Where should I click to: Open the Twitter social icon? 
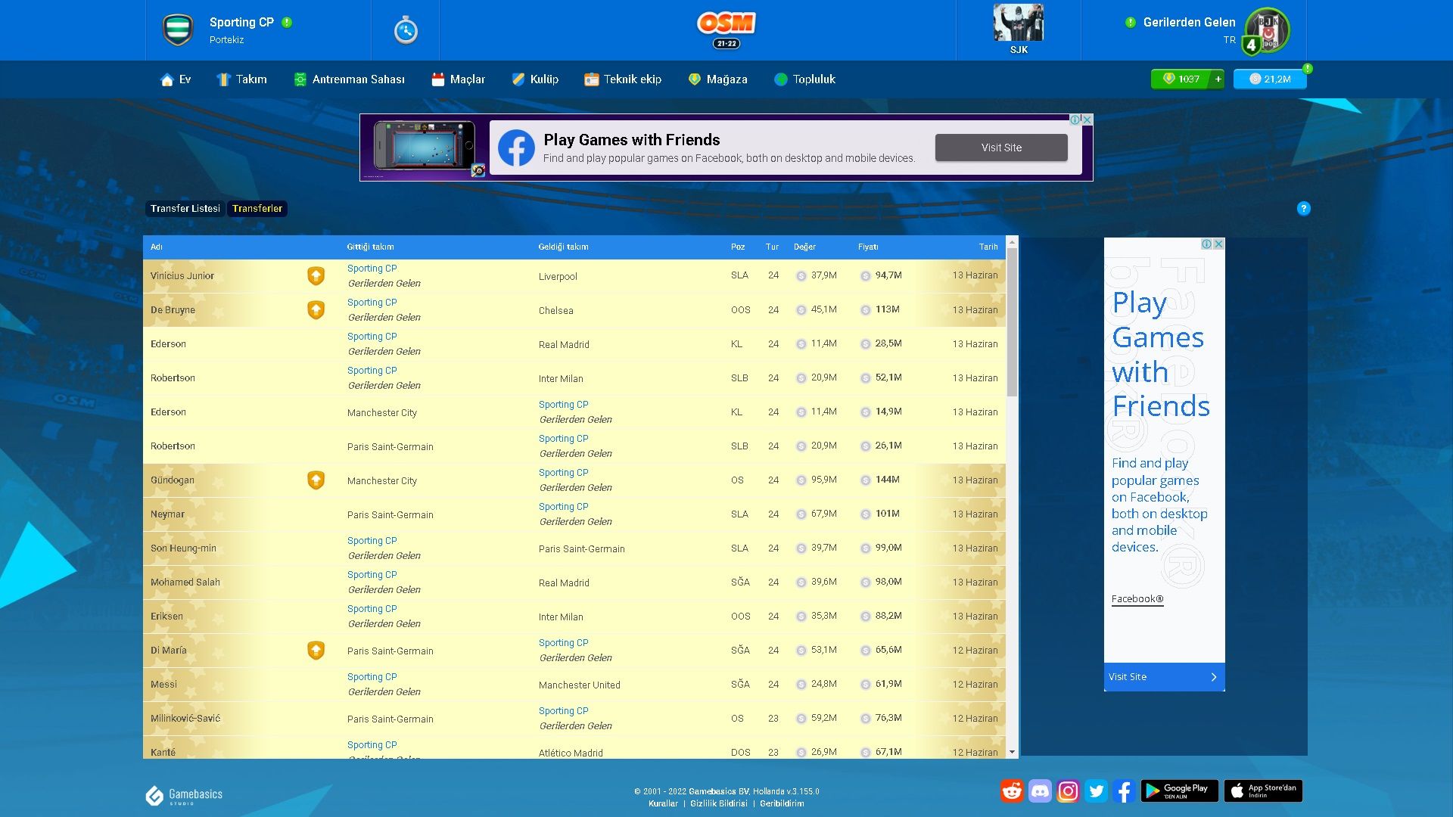1096,791
